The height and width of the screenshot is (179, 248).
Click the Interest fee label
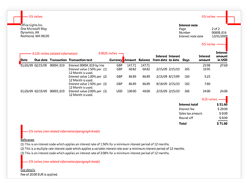click(x=187, y=109)
